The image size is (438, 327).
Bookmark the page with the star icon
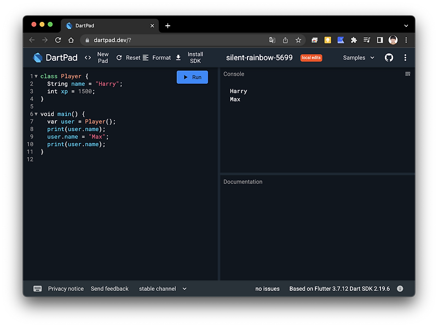tap(298, 40)
